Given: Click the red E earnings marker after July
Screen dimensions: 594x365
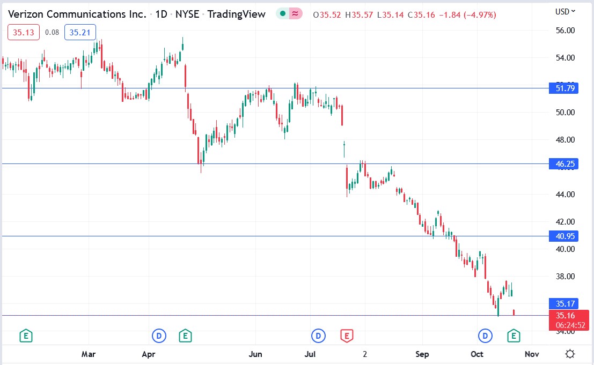Looking at the screenshot, I should click(x=348, y=336).
